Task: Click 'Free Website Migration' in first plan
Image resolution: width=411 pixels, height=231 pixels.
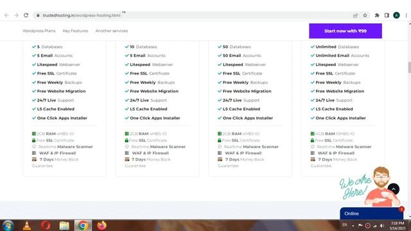Action: [62, 91]
